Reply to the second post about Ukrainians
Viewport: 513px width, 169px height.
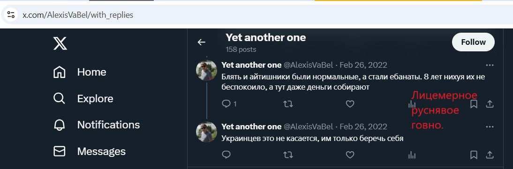[x=226, y=155]
